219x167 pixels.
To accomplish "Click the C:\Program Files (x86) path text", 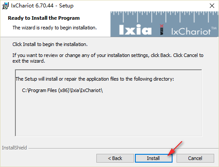I will click(62, 90).
